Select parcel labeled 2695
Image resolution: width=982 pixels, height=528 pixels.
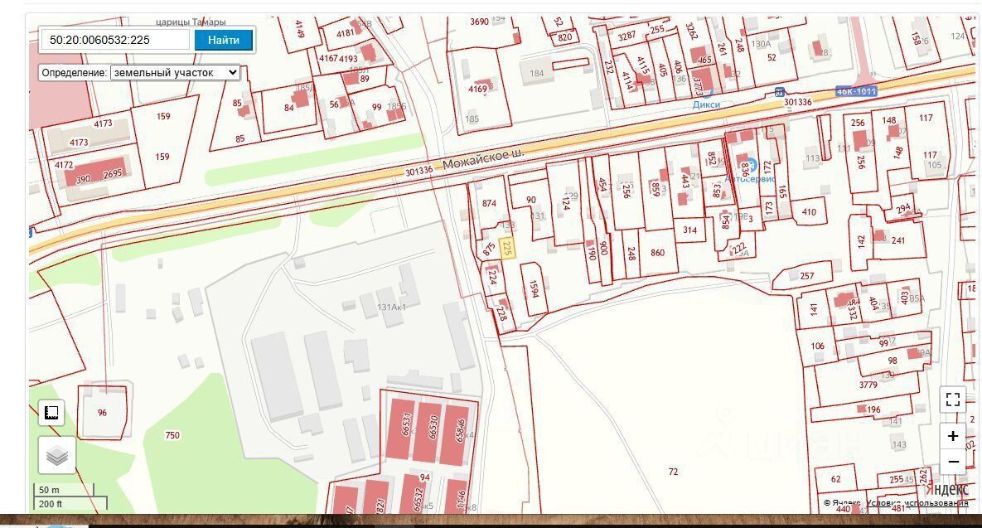(x=113, y=174)
